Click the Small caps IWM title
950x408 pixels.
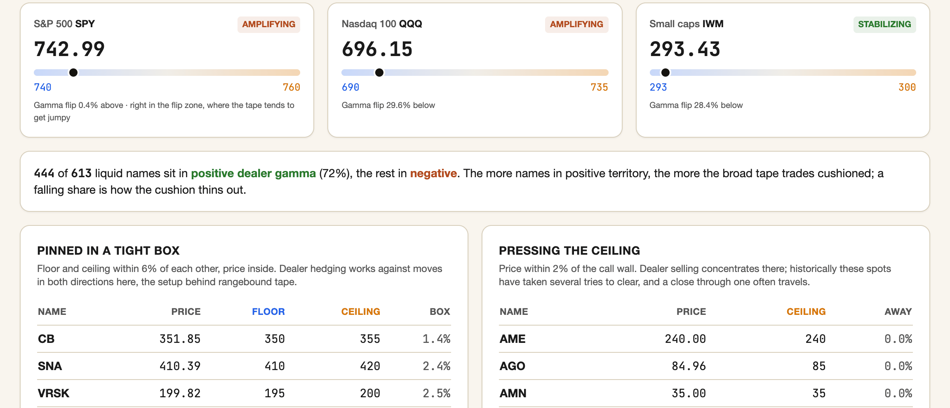tap(687, 24)
